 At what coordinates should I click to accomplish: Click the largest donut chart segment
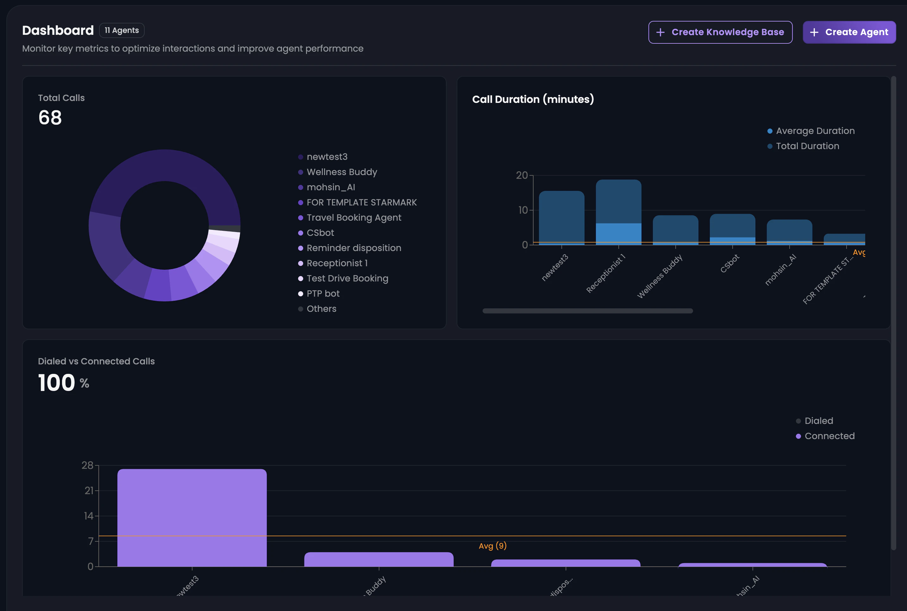pyautogui.click(x=164, y=166)
